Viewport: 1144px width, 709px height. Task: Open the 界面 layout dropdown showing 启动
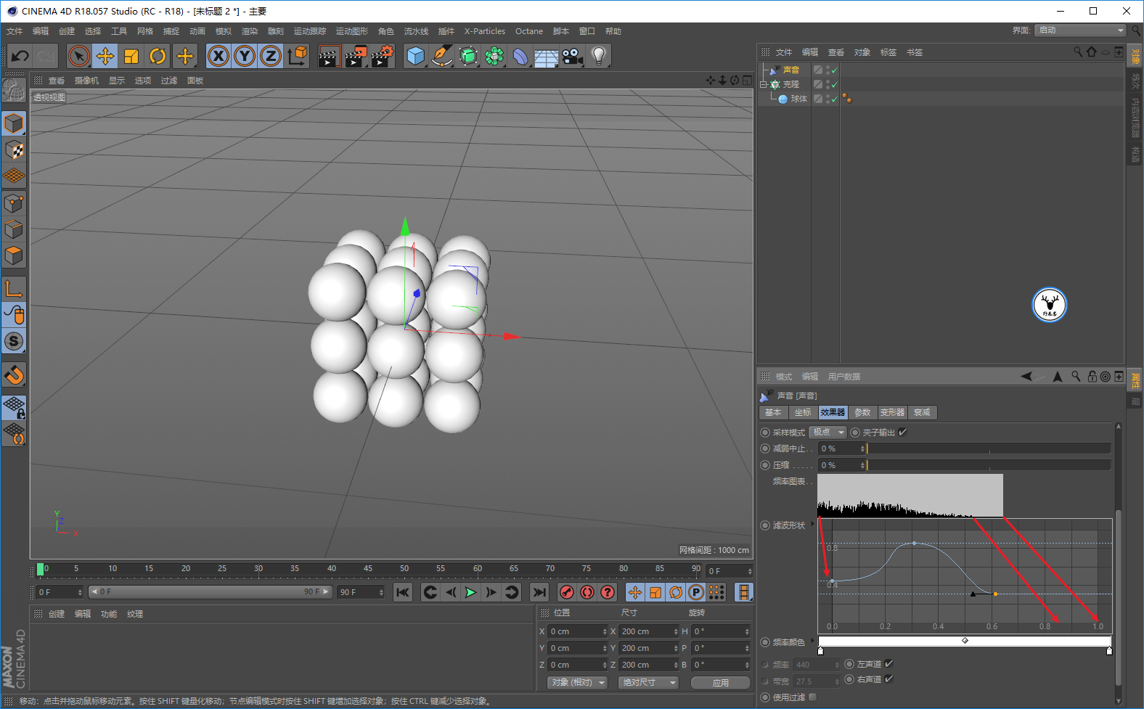[1081, 30]
